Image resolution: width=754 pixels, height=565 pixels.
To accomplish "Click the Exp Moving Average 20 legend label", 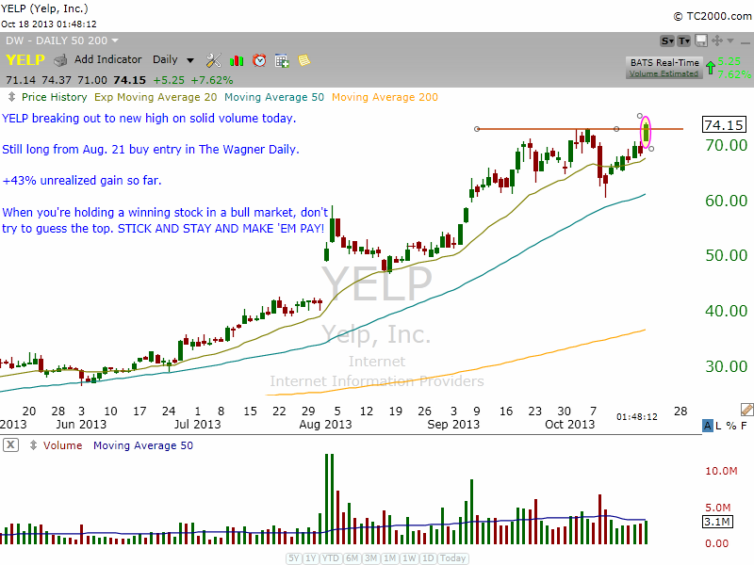I will pyautogui.click(x=156, y=97).
